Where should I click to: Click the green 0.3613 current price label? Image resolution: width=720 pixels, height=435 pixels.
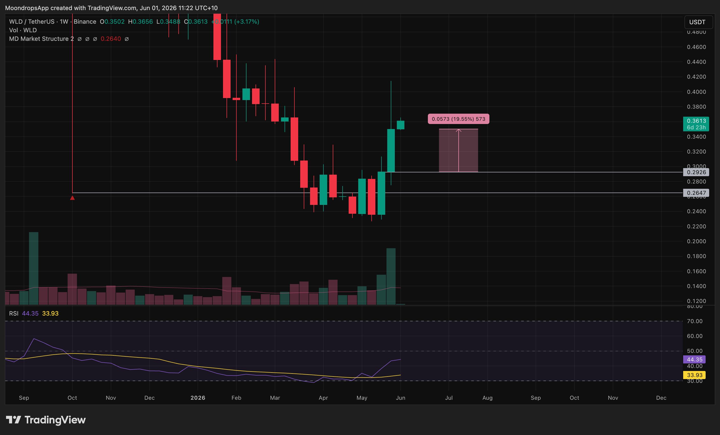696,120
